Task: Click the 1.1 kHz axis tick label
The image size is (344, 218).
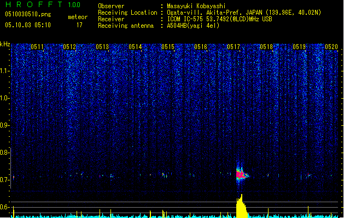Action: pos(4,71)
